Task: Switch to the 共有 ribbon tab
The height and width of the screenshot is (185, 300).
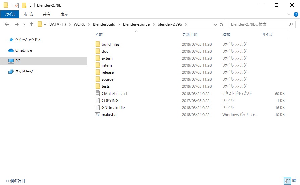Action: pyautogui.click(x=46, y=14)
